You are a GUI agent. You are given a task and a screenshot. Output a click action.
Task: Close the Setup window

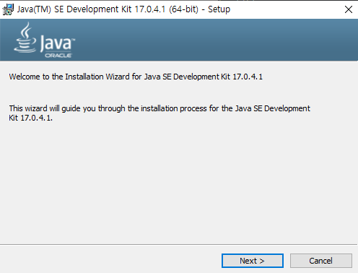(x=349, y=9)
